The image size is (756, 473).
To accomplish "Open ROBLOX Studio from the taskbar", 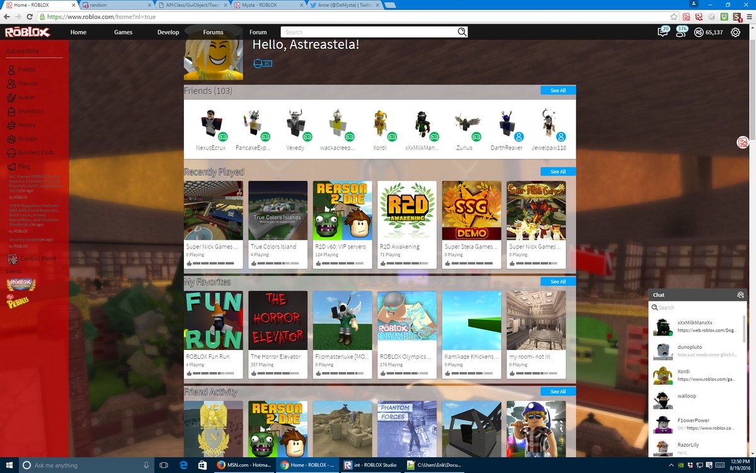I will click(371, 465).
